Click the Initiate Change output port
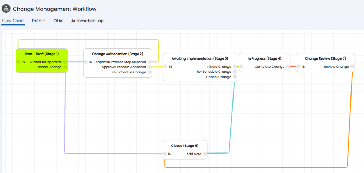This screenshot has width=364, height=173. pyautogui.click(x=235, y=67)
